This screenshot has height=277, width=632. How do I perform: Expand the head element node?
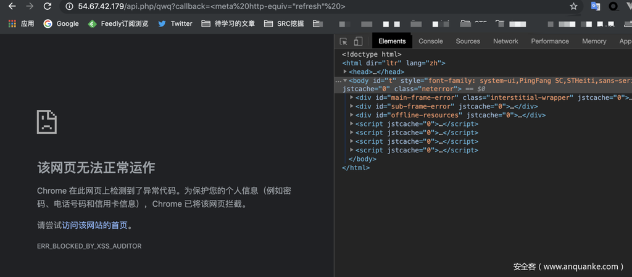346,72
